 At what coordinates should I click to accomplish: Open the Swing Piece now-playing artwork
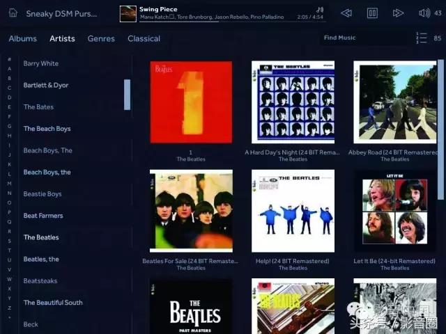pyautogui.click(x=128, y=14)
